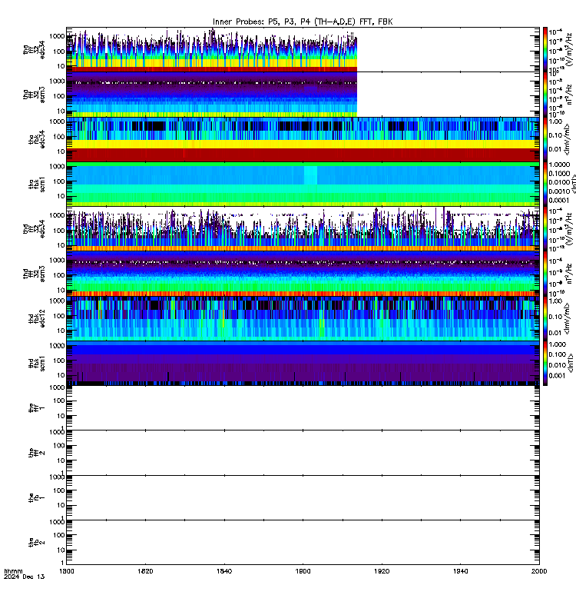Click the "1920" time axis label
The width and height of the screenshot is (576, 615).
(382, 571)
